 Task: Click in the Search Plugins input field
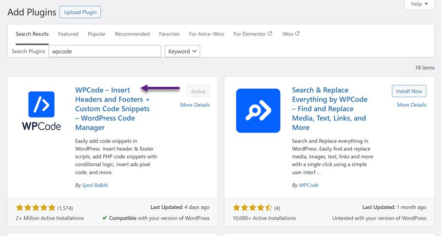[x=105, y=51]
